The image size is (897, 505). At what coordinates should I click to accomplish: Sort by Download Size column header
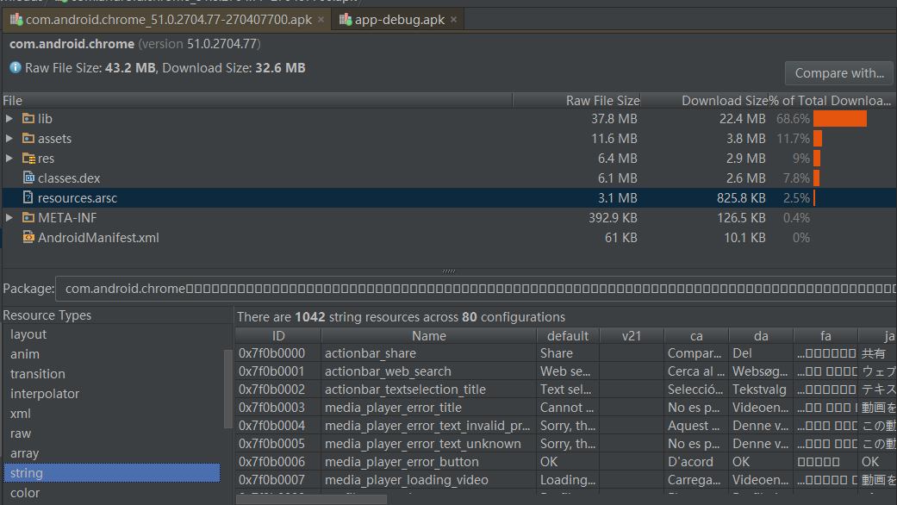coord(704,101)
